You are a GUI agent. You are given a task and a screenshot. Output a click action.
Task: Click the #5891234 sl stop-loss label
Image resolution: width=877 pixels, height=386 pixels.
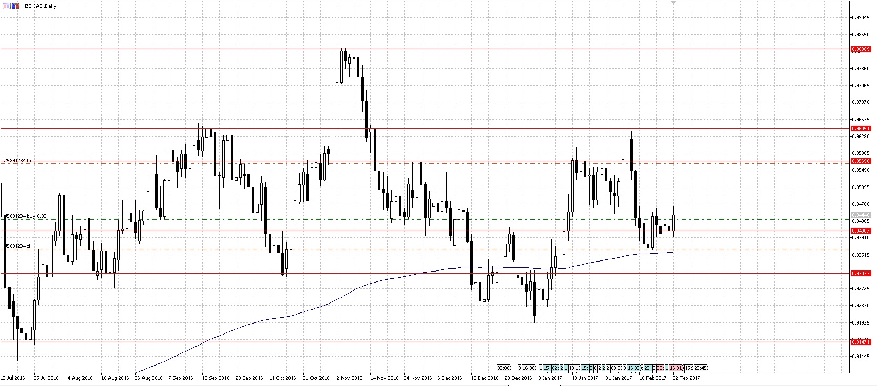pos(17,246)
